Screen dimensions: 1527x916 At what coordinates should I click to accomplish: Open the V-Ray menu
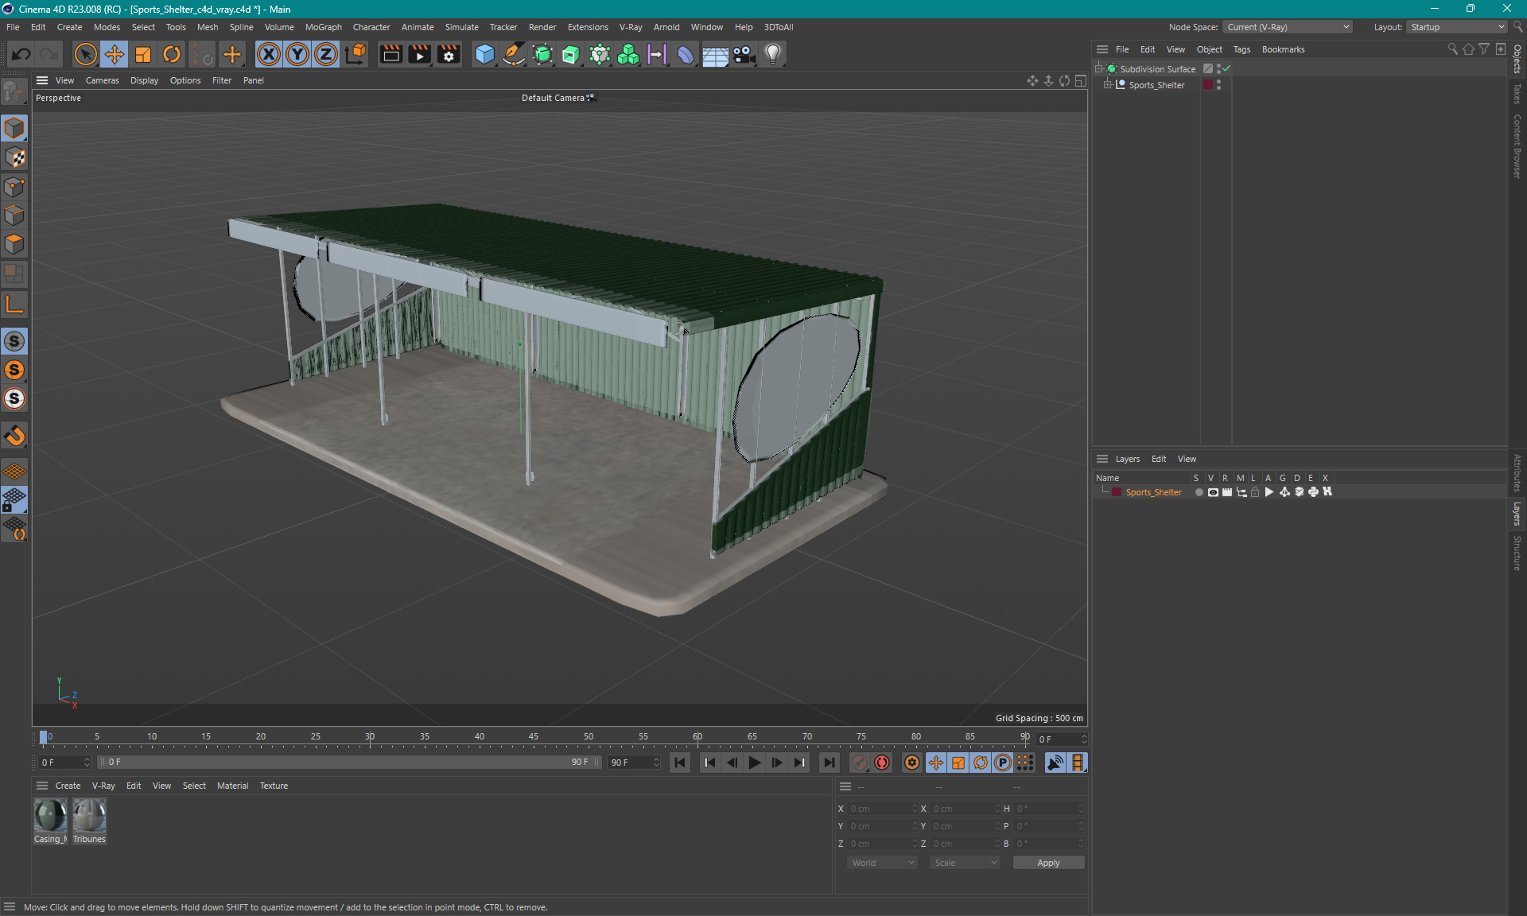(x=631, y=27)
